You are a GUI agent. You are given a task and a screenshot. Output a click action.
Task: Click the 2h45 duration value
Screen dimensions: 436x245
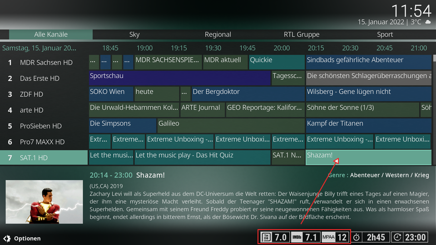376,237
